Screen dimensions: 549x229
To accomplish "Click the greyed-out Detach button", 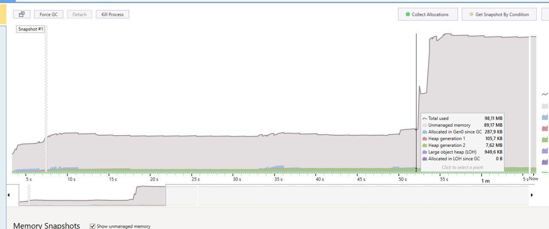I will [x=79, y=14].
